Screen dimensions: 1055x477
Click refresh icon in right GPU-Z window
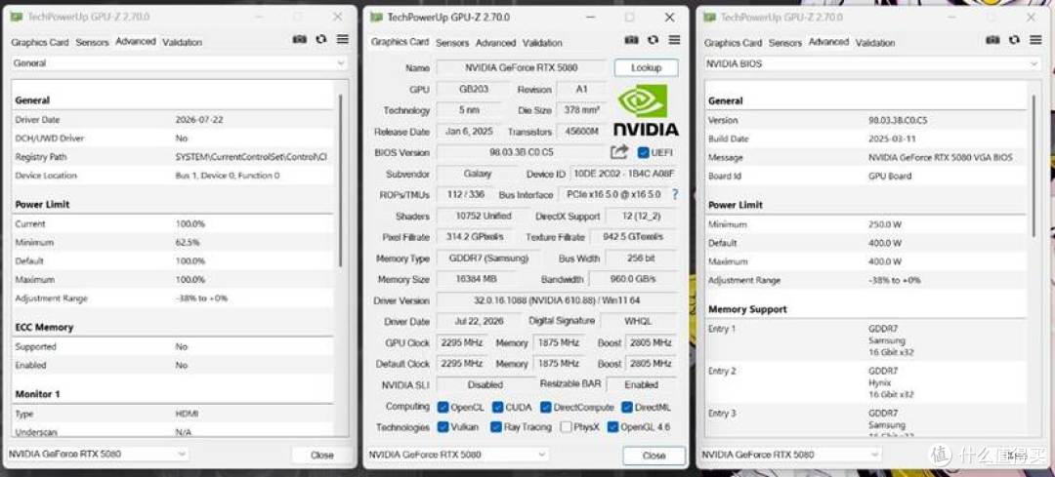pyautogui.click(x=1014, y=40)
